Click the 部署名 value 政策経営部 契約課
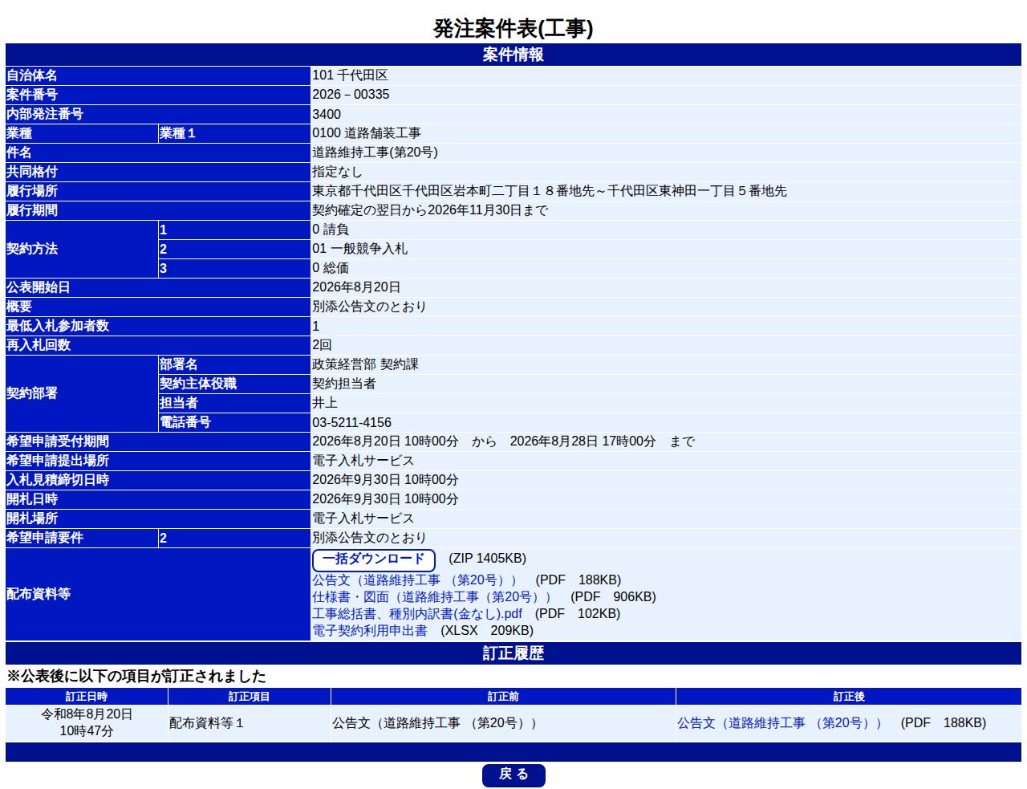The height and width of the screenshot is (789, 1027). click(x=365, y=364)
